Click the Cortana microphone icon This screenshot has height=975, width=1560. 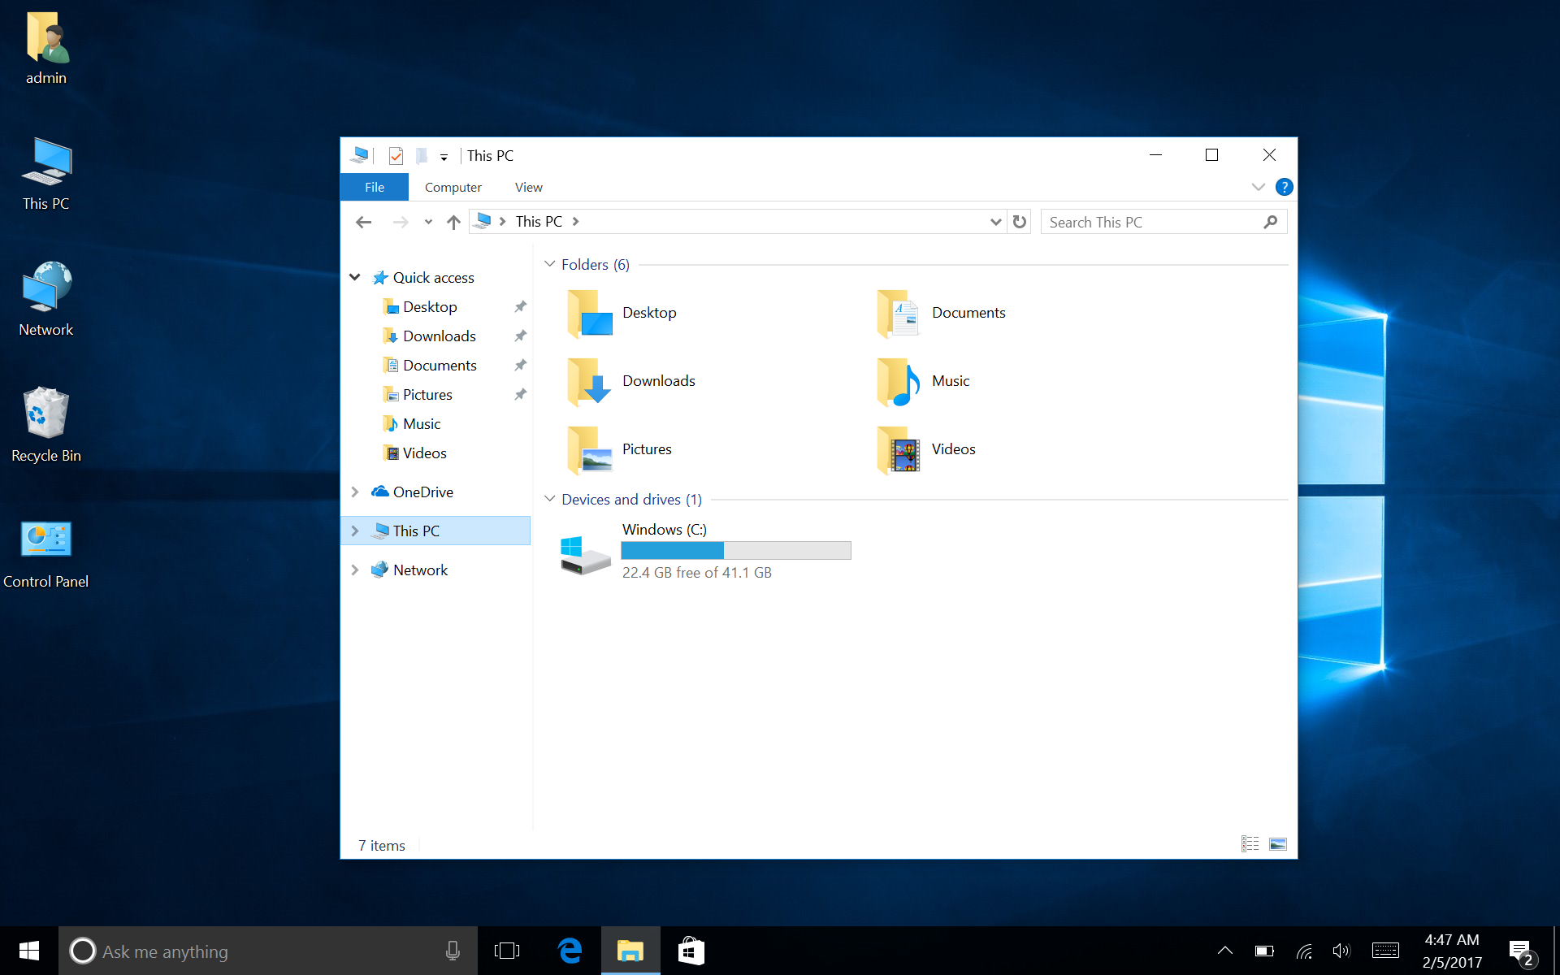[453, 951]
